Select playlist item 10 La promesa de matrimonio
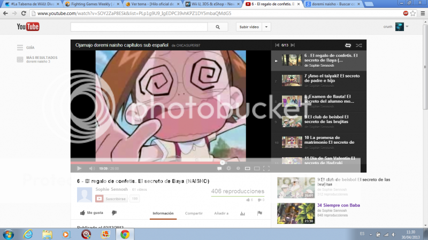Screen dimensions: 428x240 click(318, 143)
